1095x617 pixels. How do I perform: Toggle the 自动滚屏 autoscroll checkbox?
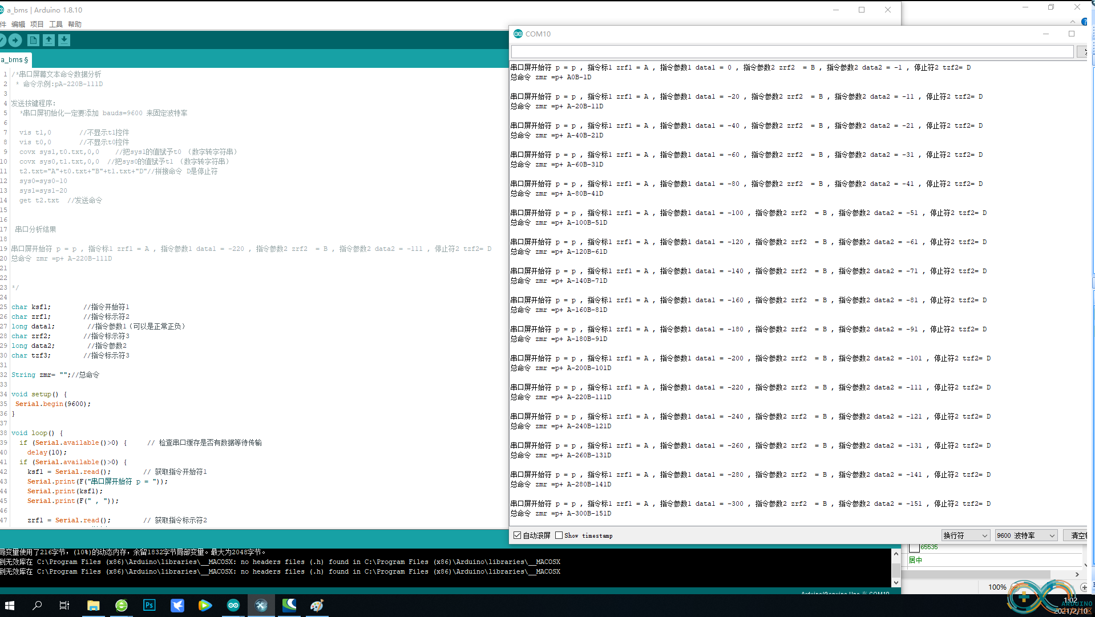pos(517,535)
